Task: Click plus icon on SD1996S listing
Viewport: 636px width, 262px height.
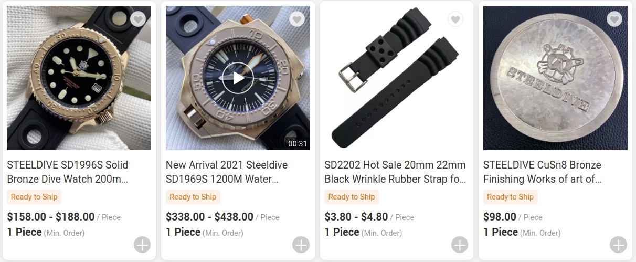Action: tap(142, 245)
